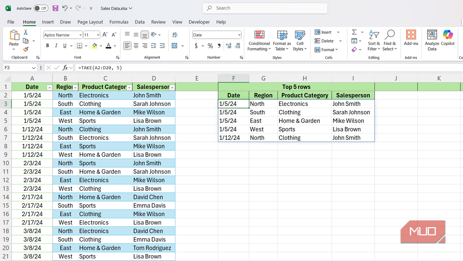
Task: Switch to the Data tab
Action: (x=140, y=22)
